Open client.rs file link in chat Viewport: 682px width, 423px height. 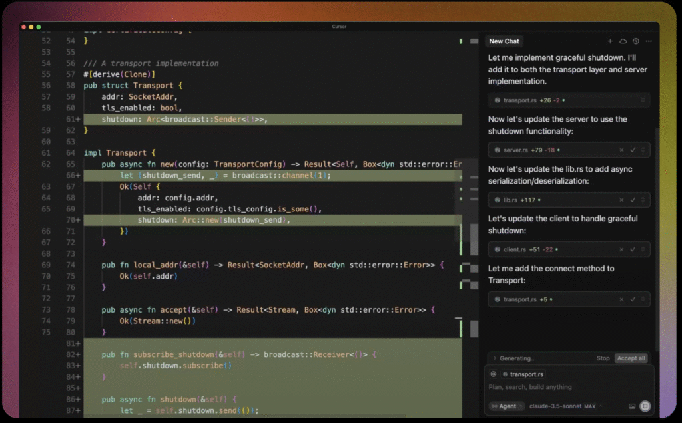[515, 249]
